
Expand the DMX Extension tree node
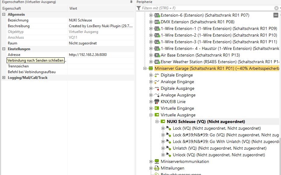point(151,22)
